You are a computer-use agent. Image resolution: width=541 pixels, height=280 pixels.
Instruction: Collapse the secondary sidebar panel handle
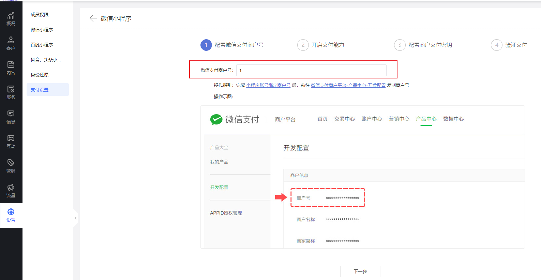click(x=75, y=218)
